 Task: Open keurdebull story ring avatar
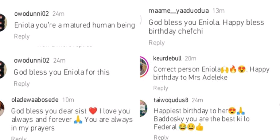click(x=144, y=67)
